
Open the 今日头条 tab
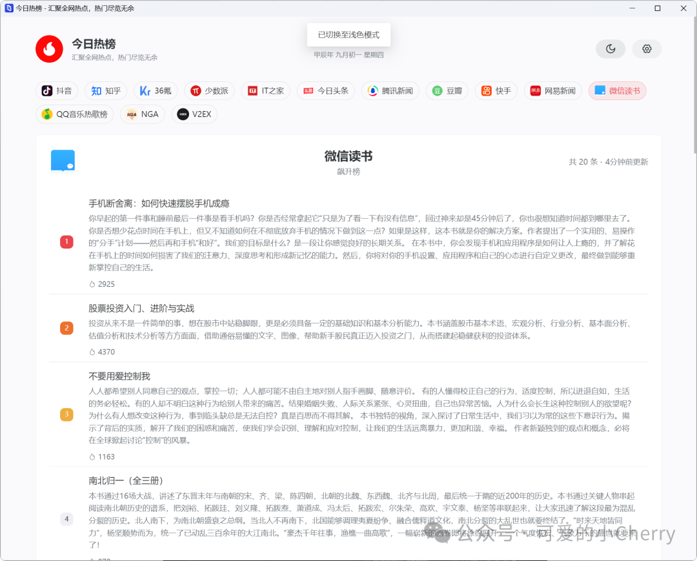tap(326, 90)
